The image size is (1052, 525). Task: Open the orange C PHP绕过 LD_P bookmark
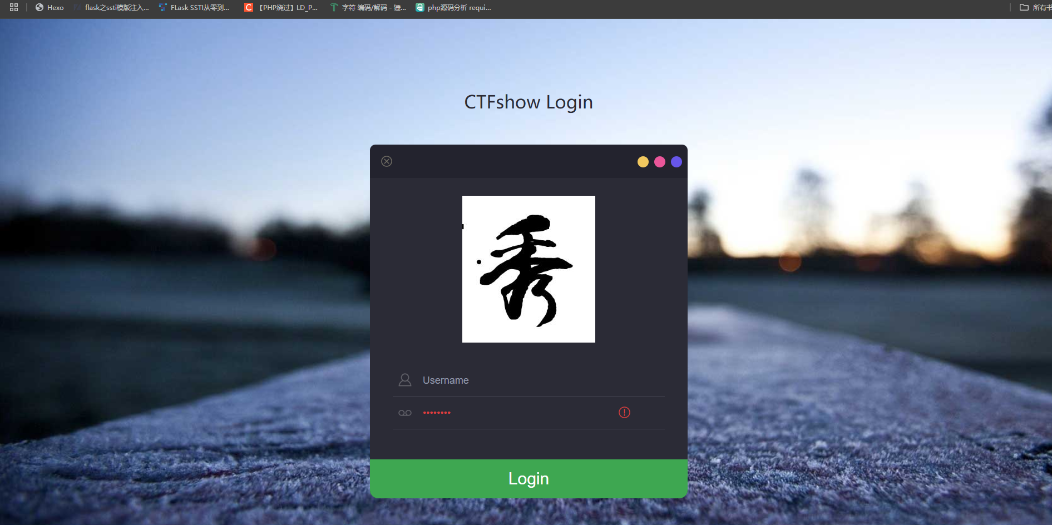point(281,7)
